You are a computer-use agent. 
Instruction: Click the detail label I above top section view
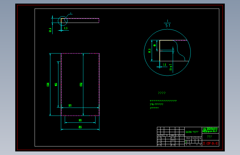(x=71, y=13)
